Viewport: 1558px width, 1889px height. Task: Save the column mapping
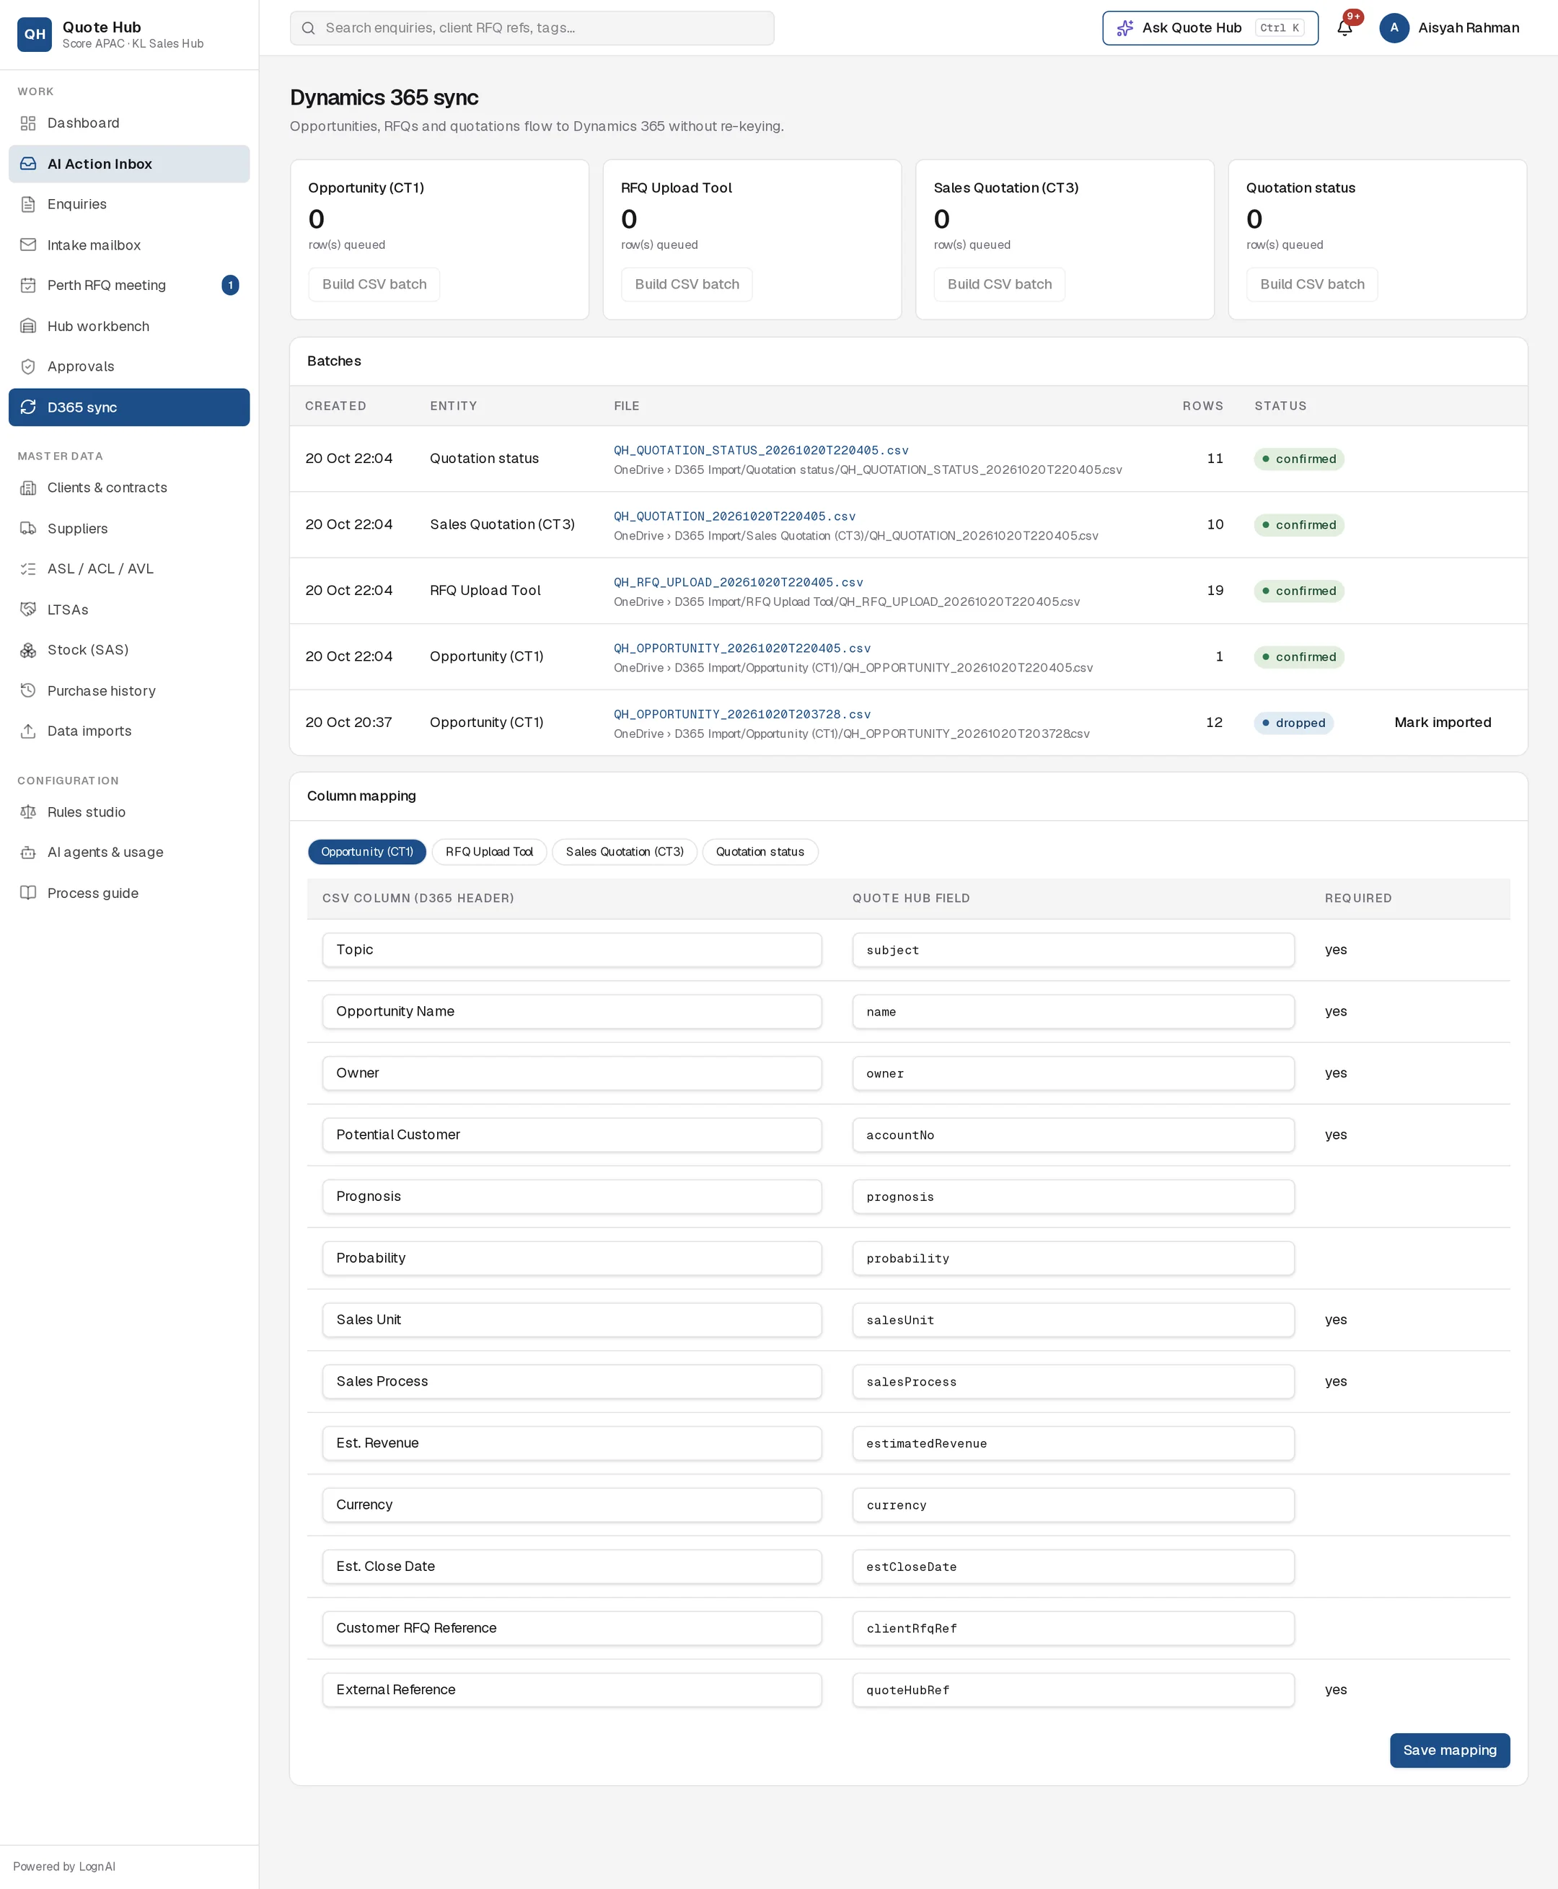click(x=1449, y=1751)
